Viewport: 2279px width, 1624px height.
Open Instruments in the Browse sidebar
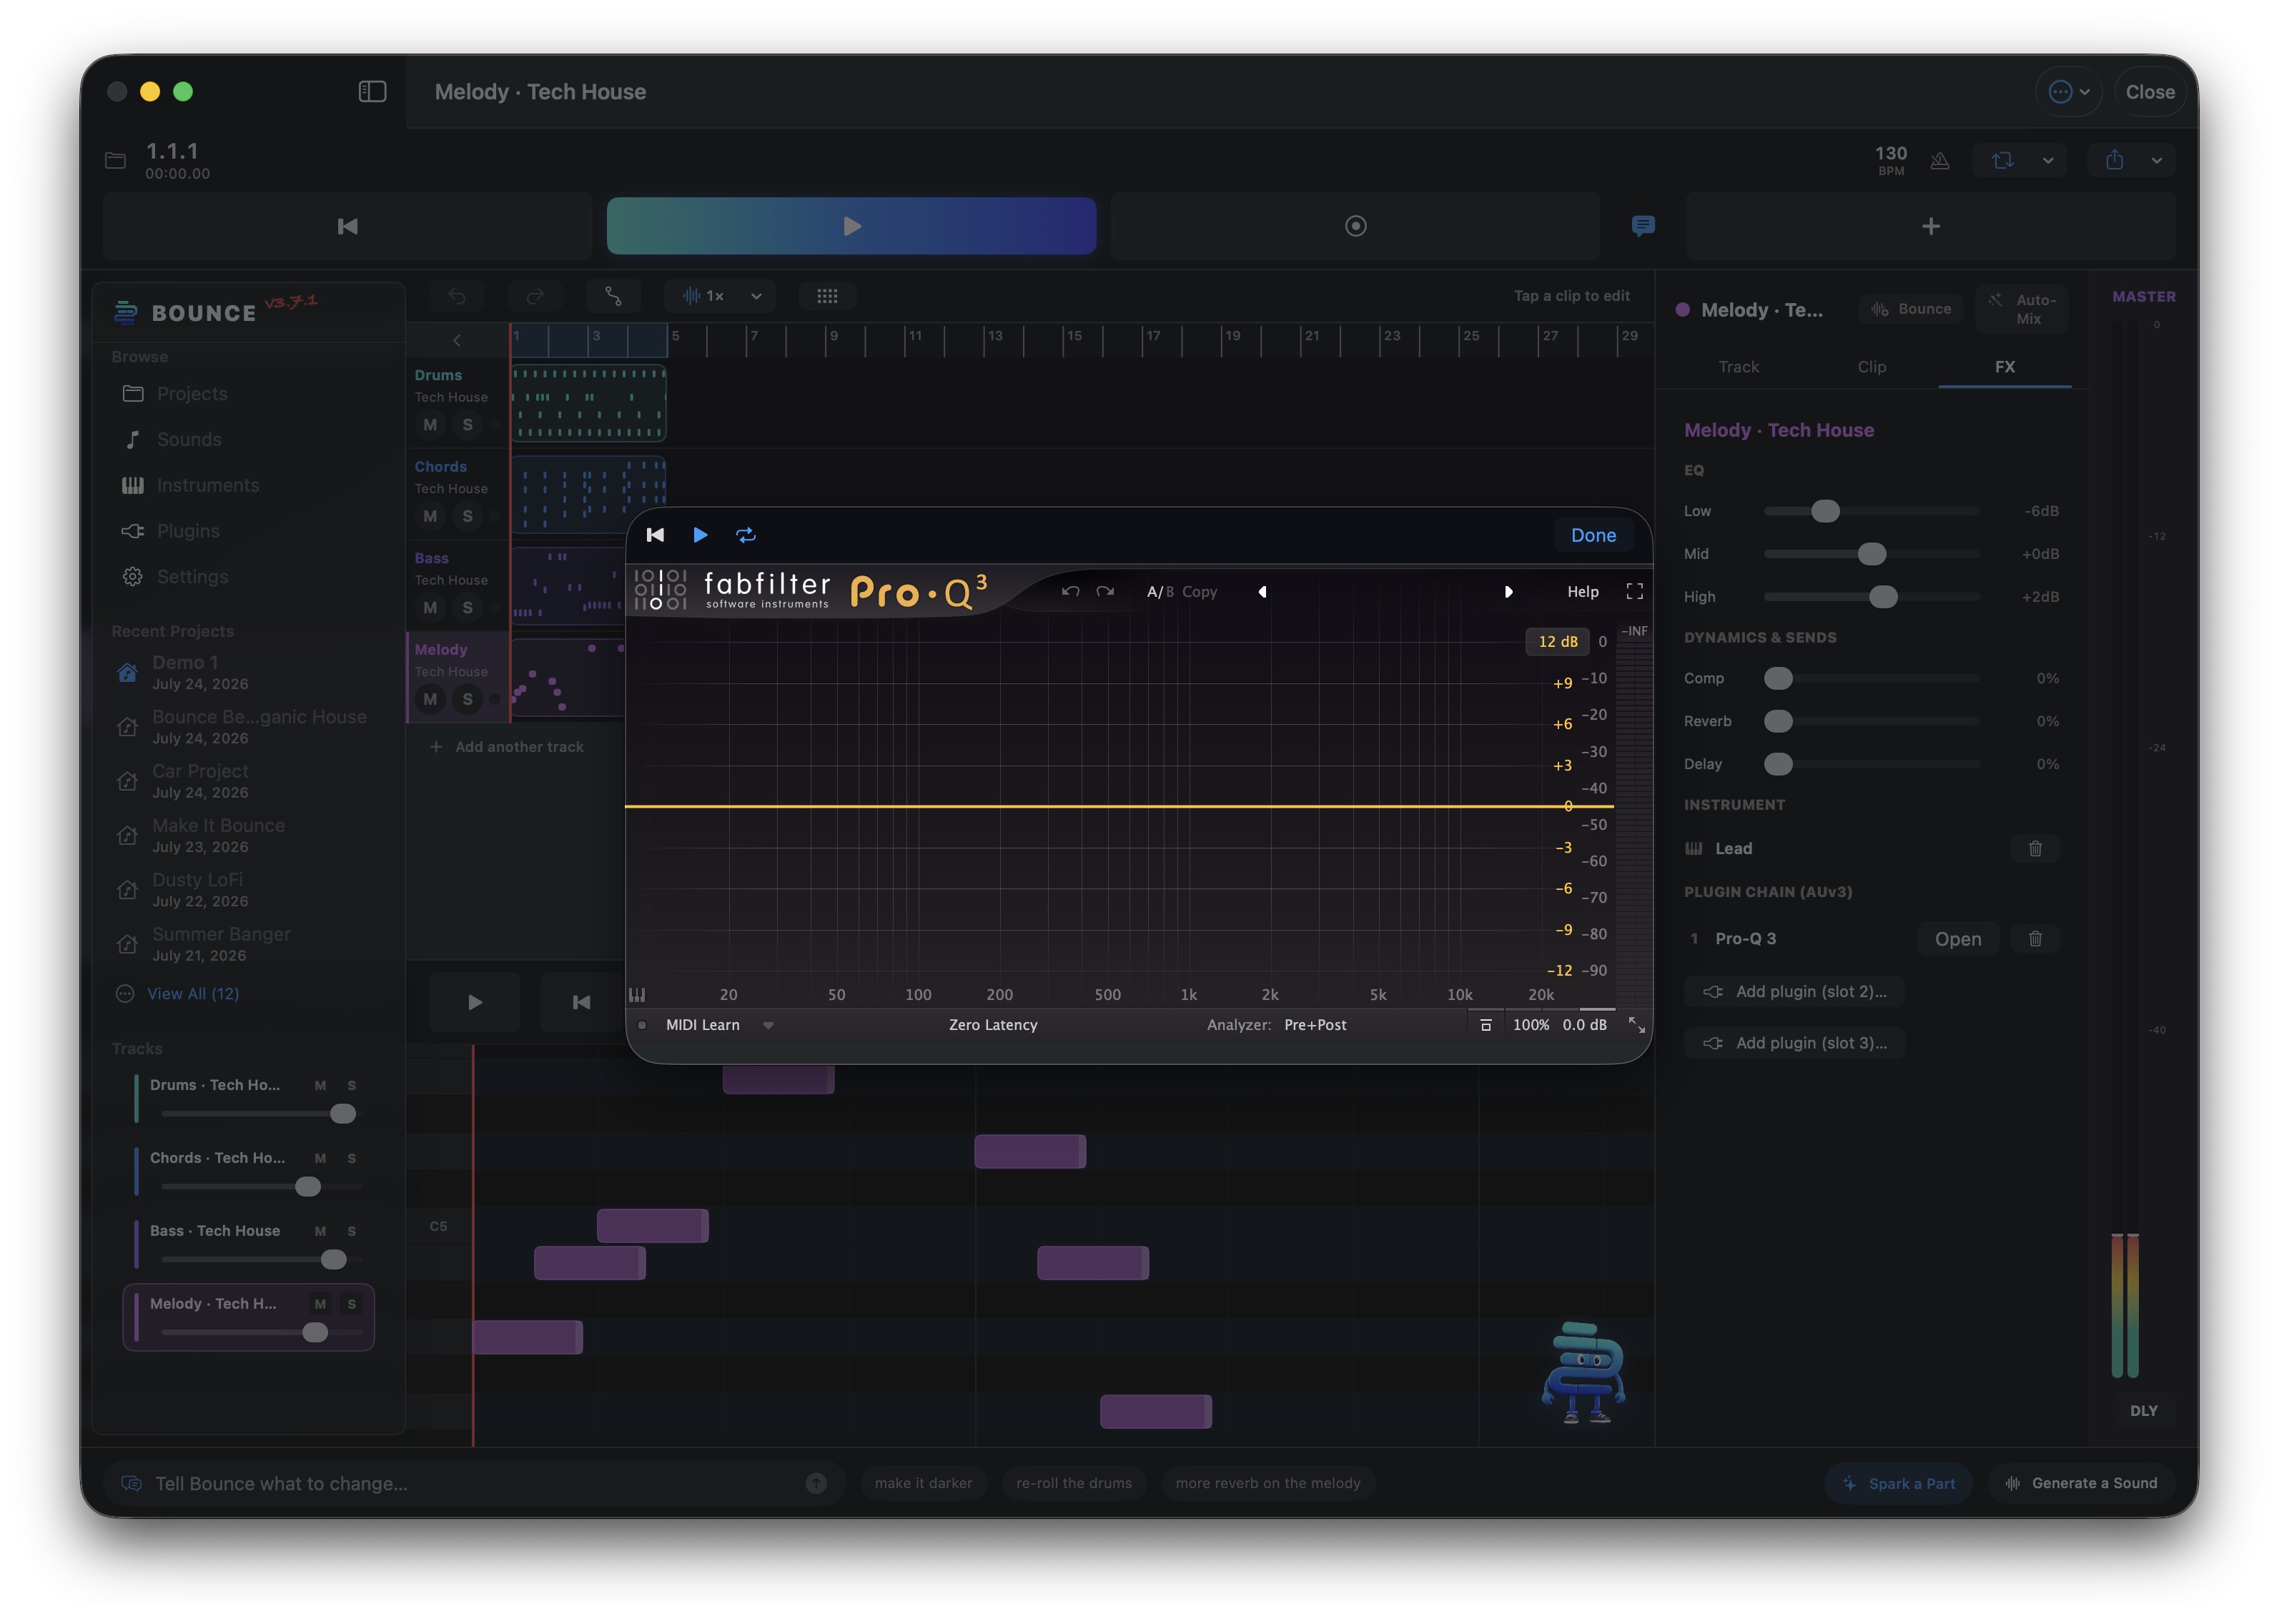[250, 485]
